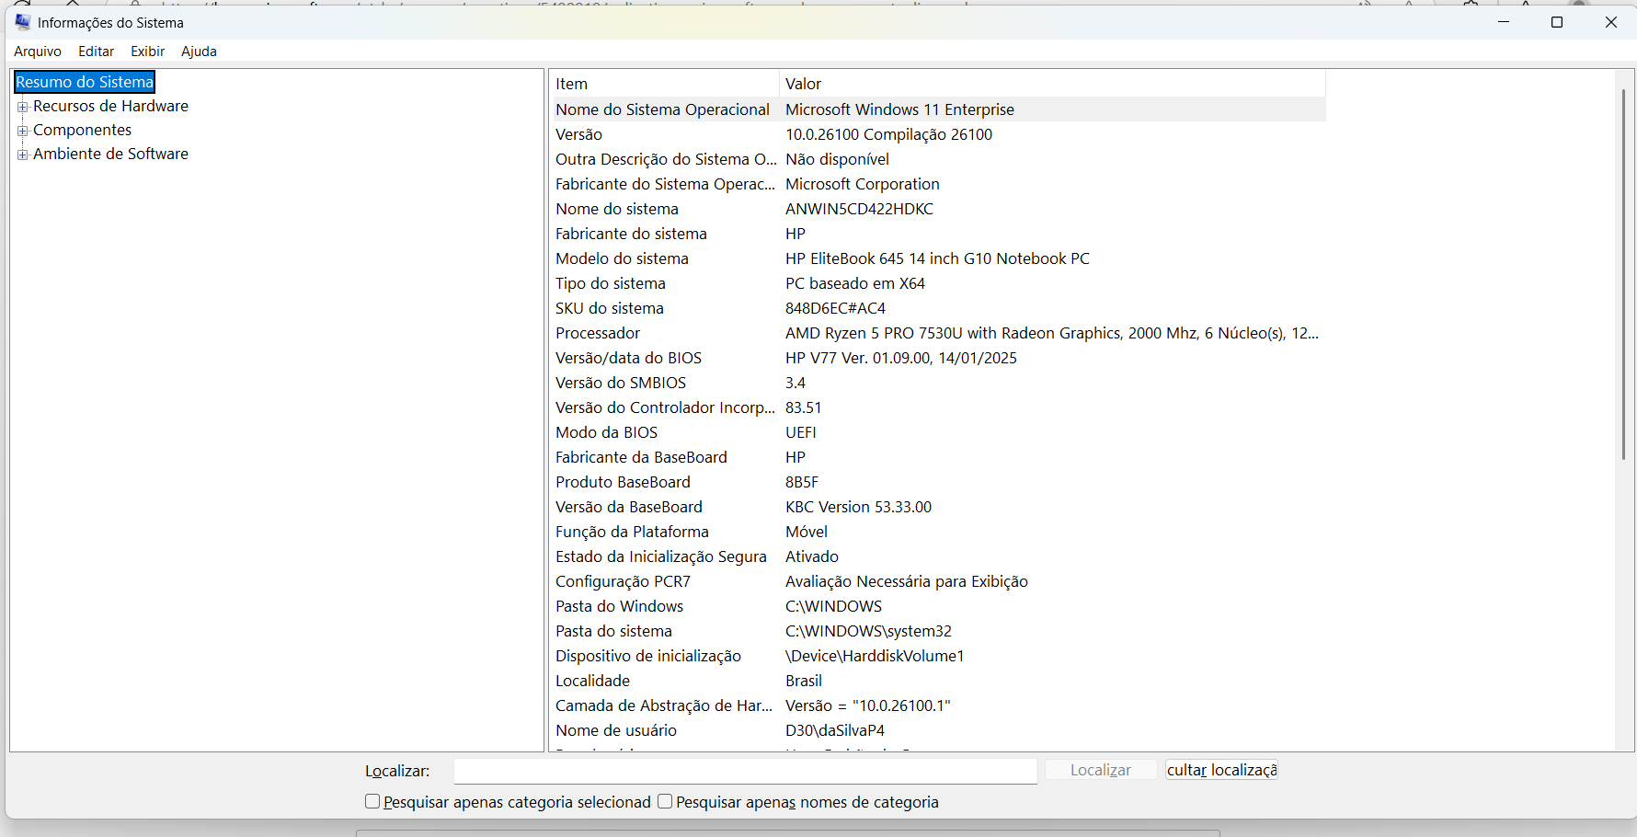Click Microsoft Corporation value
The width and height of the screenshot is (1637, 837).
pos(862,184)
